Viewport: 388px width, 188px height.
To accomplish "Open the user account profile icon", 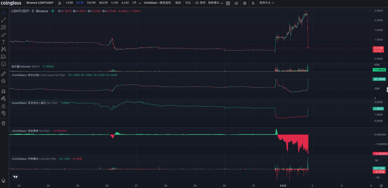I will 253,3.
